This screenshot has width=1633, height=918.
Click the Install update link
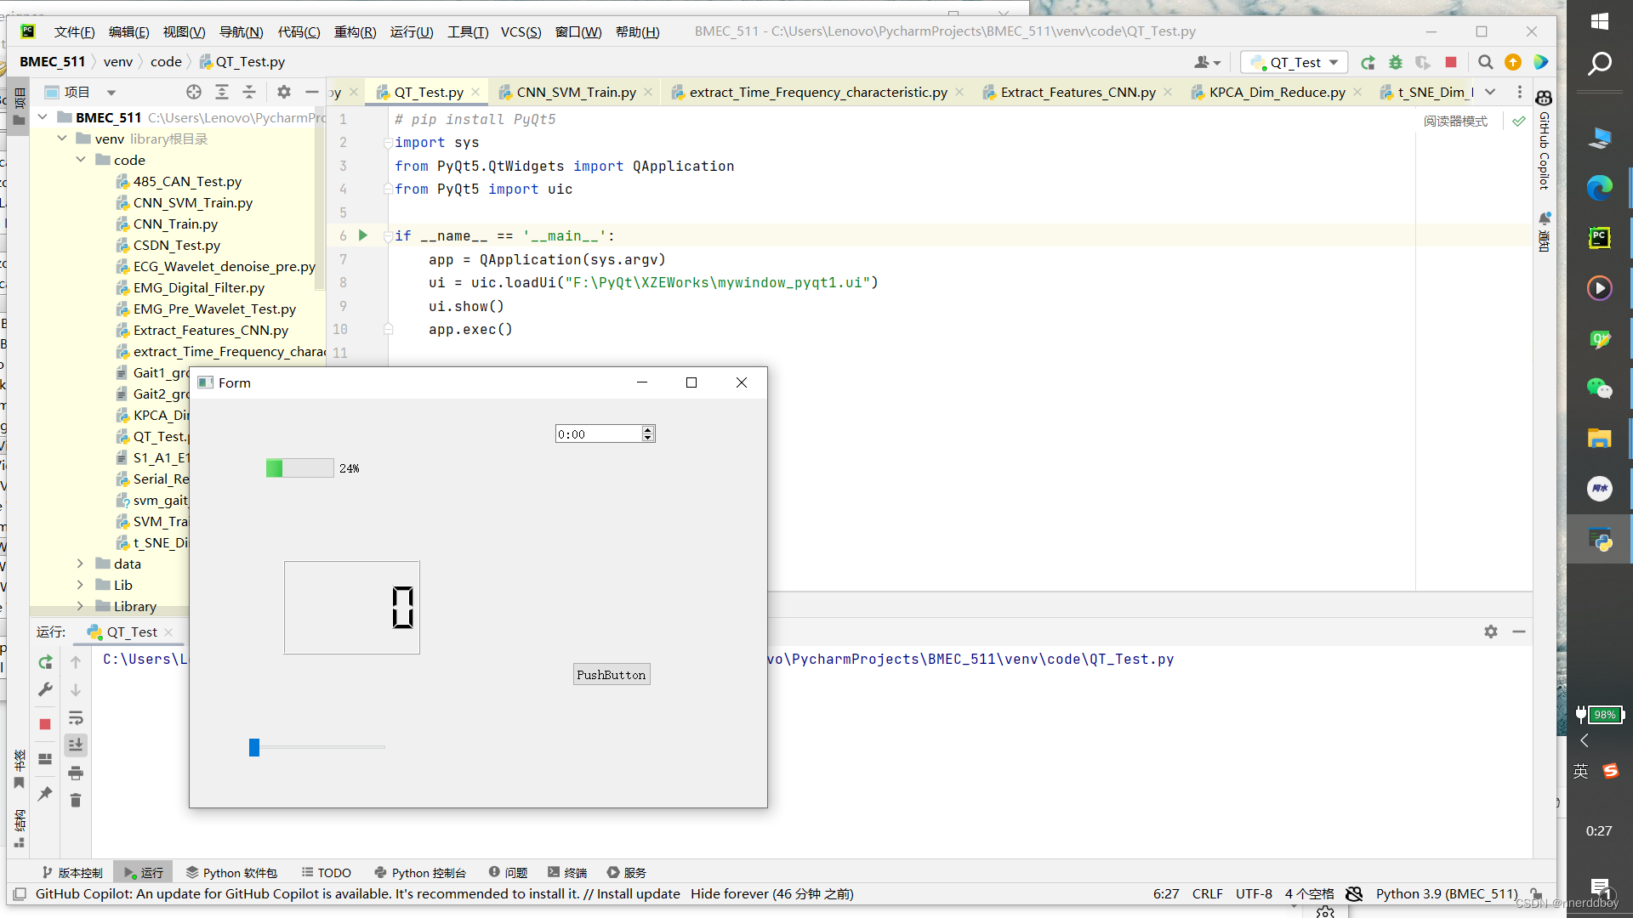click(x=638, y=893)
